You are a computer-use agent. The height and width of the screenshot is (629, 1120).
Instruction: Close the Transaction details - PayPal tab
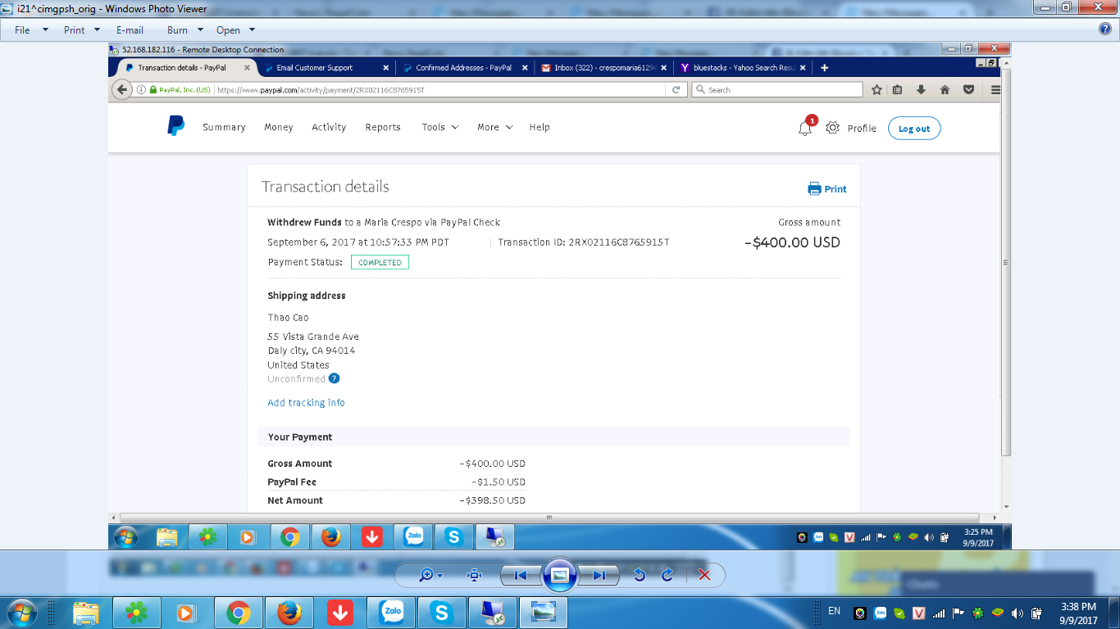click(x=247, y=68)
